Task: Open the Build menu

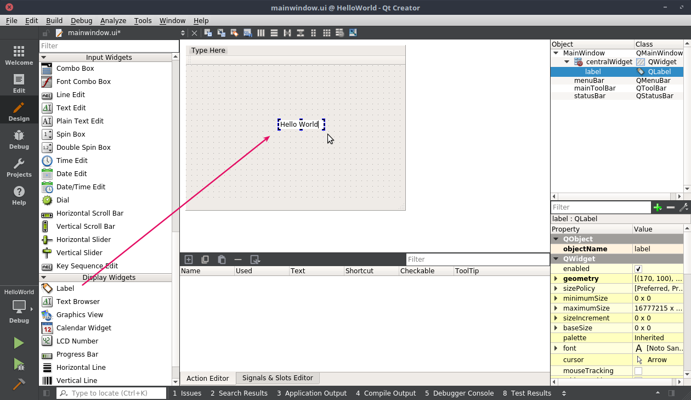Action: 54,21
